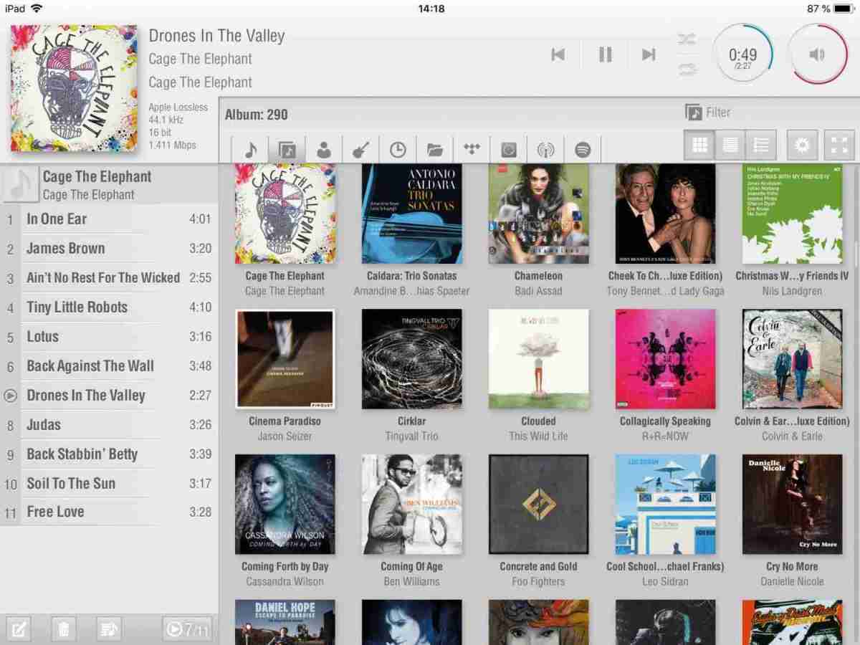Open the Genres guitar tab

pyautogui.click(x=360, y=150)
